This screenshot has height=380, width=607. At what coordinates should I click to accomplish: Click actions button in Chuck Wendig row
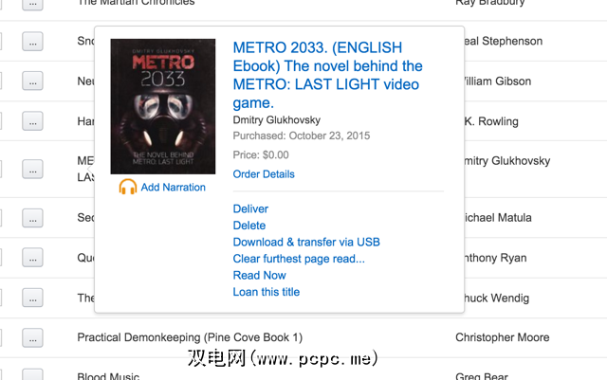coord(33,298)
